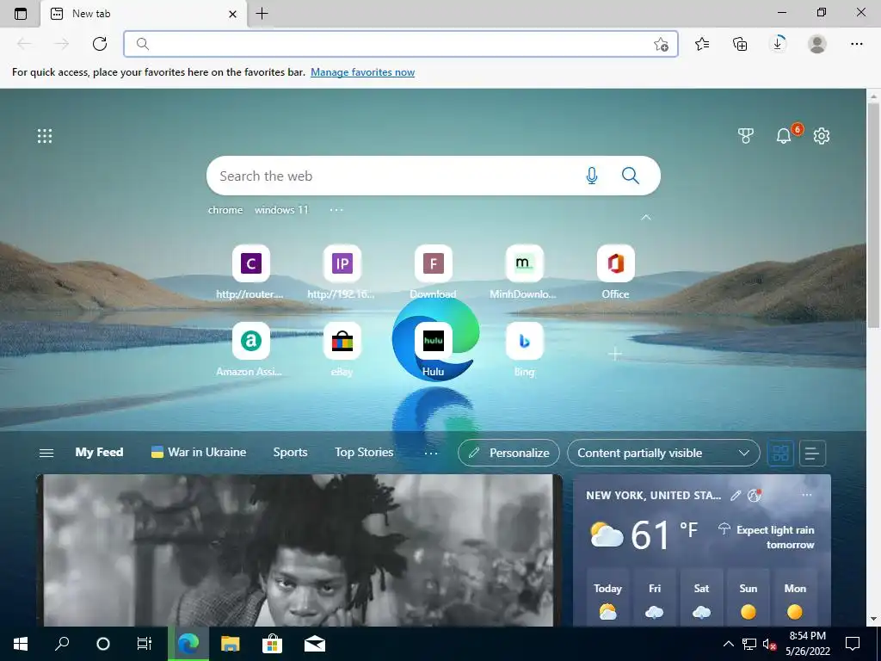Image resolution: width=881 pixels, height=661 pixels.
Task: Open the featured news photo story
Action: (x=299, y=550)
